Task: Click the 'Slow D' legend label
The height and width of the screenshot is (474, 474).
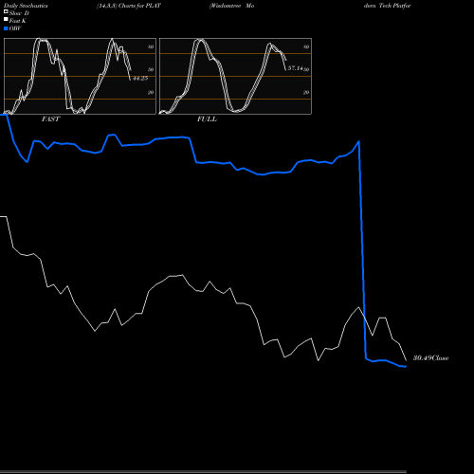Action: click(x=19, y=13)
